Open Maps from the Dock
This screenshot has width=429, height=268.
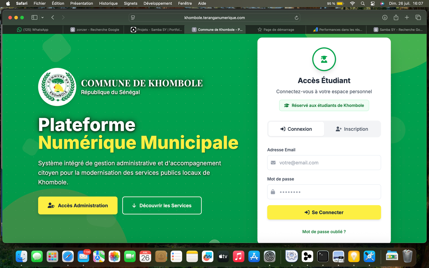99,256
